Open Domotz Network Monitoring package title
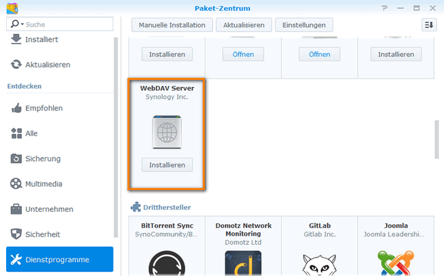 pos(243,230)
